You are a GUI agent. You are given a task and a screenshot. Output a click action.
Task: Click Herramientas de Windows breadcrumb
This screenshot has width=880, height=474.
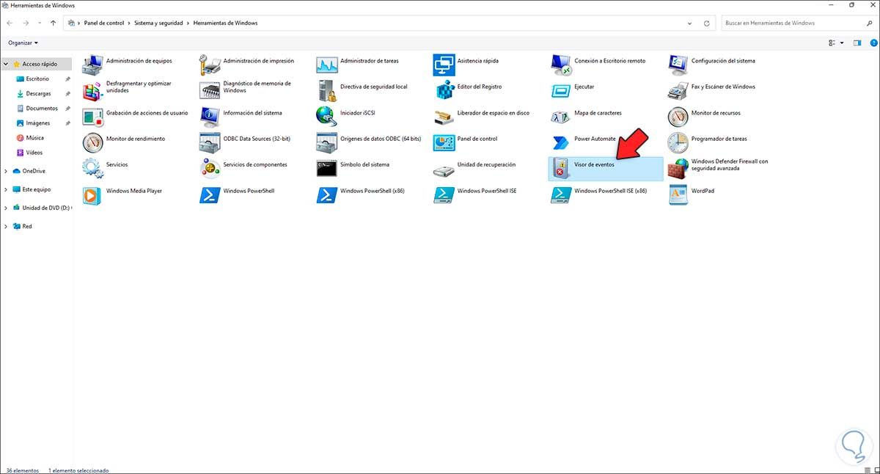225,23
